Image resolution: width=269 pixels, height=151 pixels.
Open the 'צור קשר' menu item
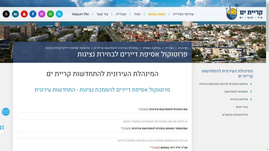pos(102,14)
